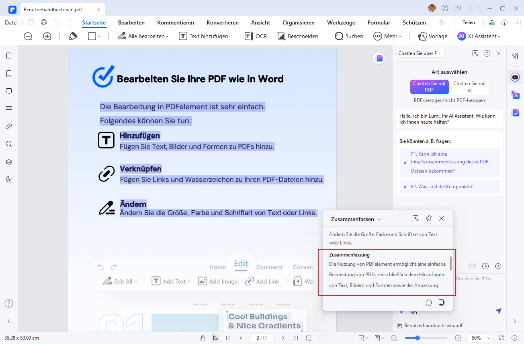Select the text selection cursor tool in status bar

215,338
